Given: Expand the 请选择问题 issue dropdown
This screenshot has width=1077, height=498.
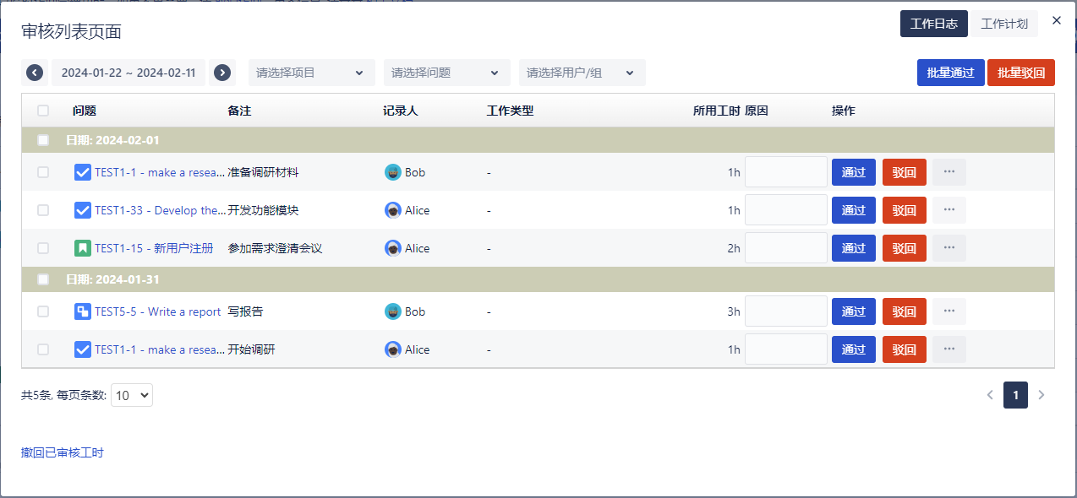Looking at the screenshot, I should 446,73.
